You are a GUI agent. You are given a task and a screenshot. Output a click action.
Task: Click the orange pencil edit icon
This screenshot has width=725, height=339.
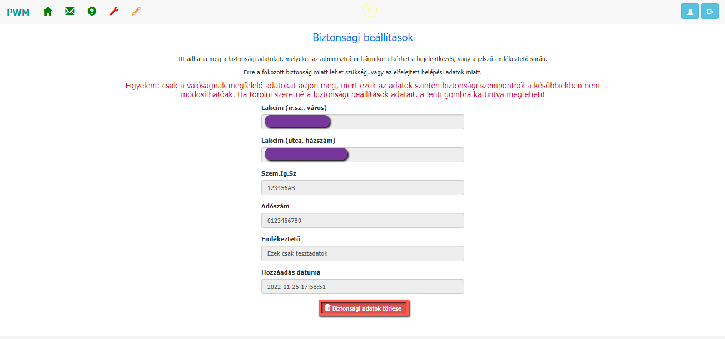tap(136, 11)
